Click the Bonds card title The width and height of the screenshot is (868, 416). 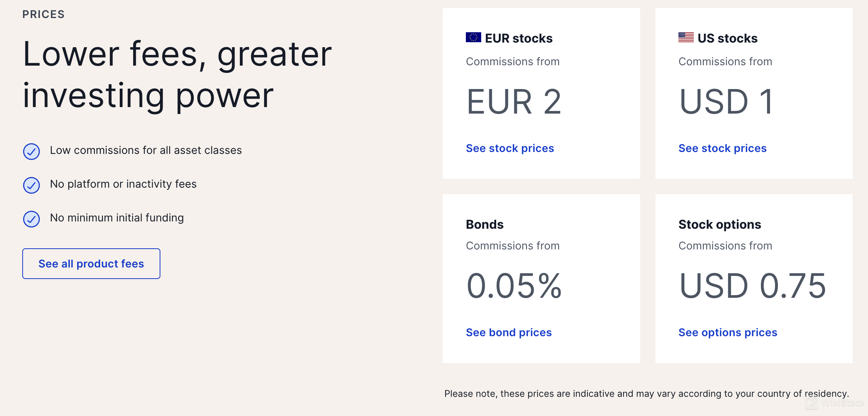(x=484, y=225)
